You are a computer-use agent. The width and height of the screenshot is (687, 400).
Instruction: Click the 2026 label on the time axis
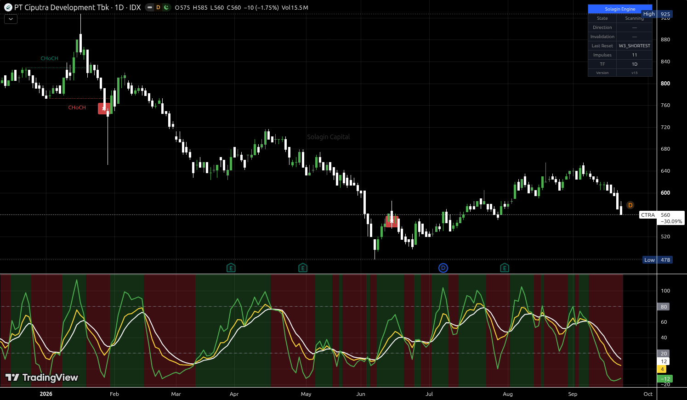tap(46, 394)
